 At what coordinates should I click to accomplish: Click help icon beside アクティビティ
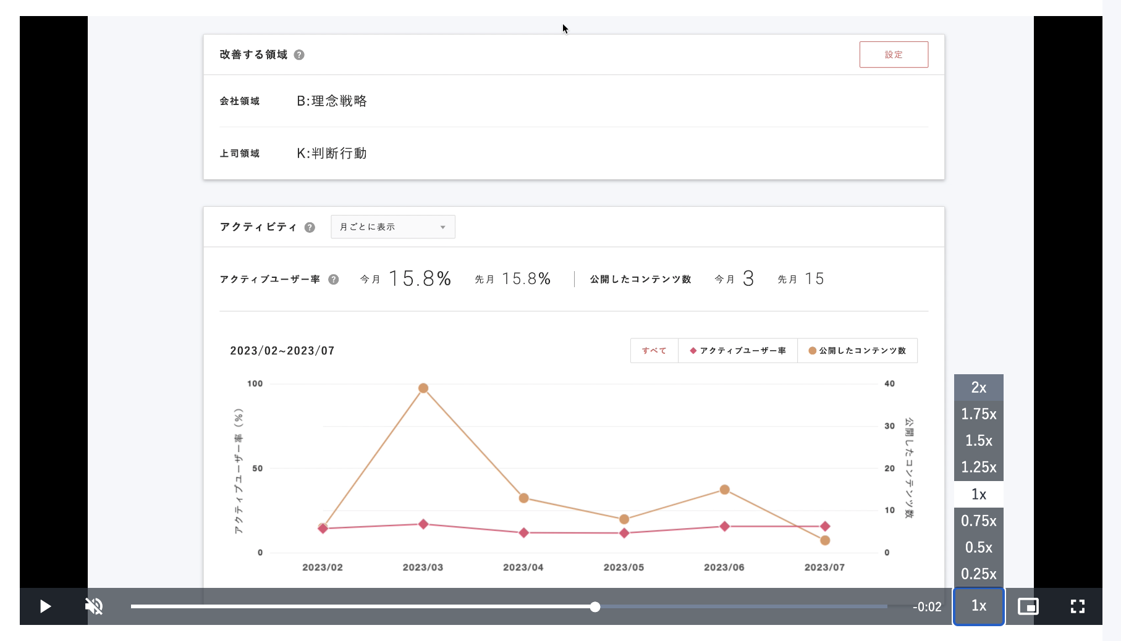(x=310, y=227)
